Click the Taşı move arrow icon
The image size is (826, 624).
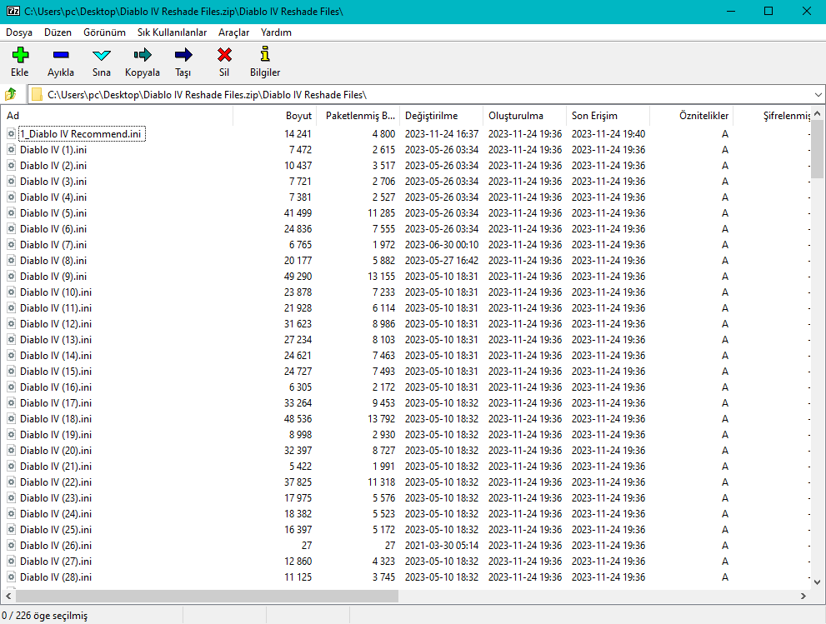(183, 55)
